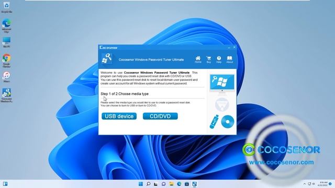
Task: Click the 'Cocosenor Windows Password Tuner Ultimate' header title
Action: tap(151, 60)
